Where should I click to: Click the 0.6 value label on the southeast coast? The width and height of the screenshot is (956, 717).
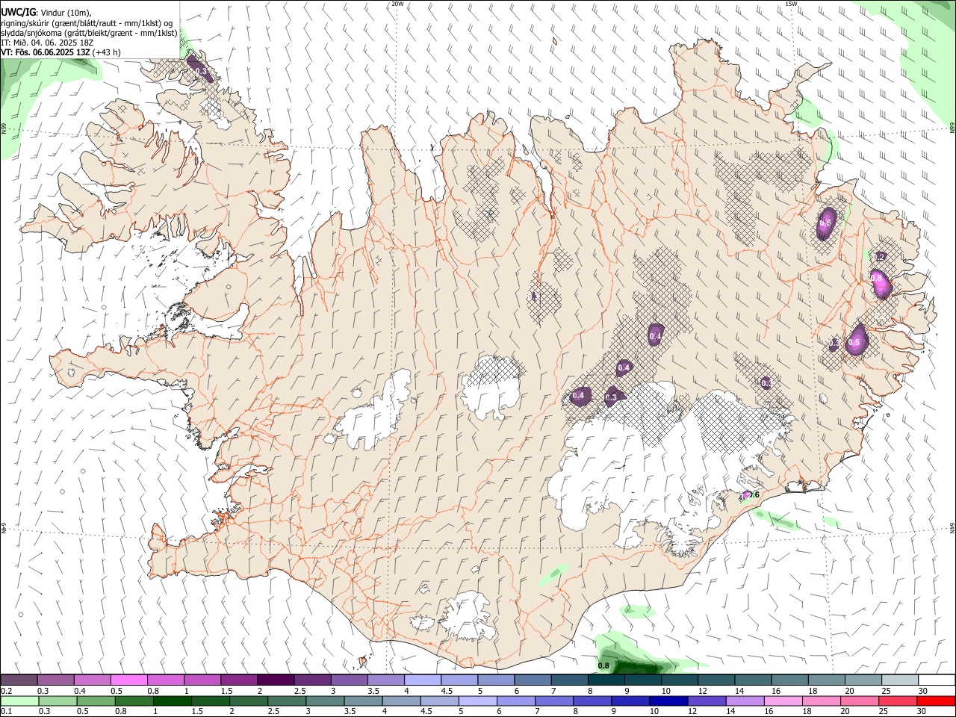(754, 494)
